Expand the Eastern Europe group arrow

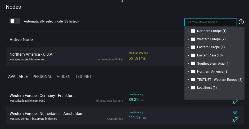(188, 47)
